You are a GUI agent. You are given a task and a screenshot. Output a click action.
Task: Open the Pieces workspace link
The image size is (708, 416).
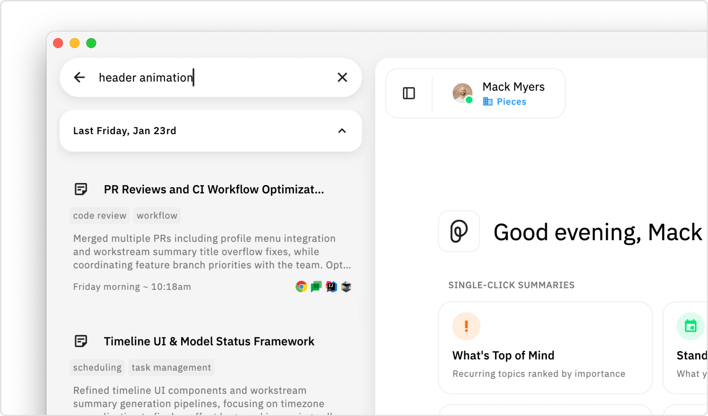click(x=511, y=102)
